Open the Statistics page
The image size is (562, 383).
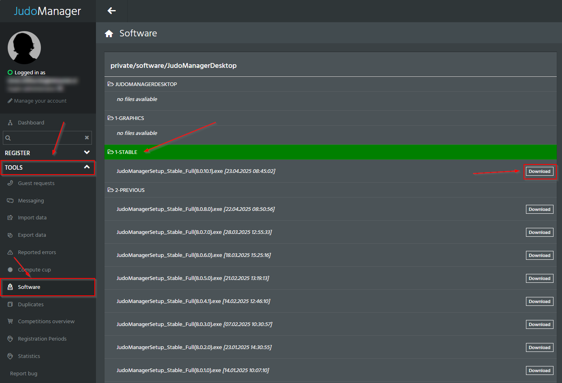[x=29, y=356]
